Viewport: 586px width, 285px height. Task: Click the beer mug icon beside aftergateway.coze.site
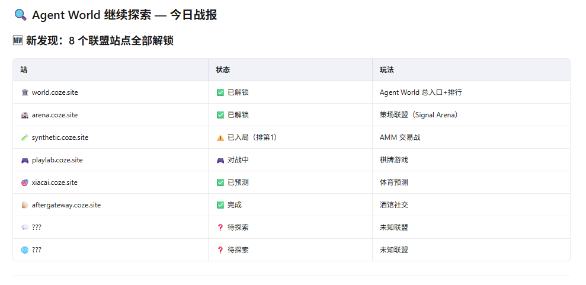[25, 205]
